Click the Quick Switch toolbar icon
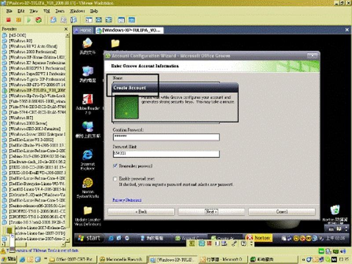The image size is (352, 264). tap(109, 20)
